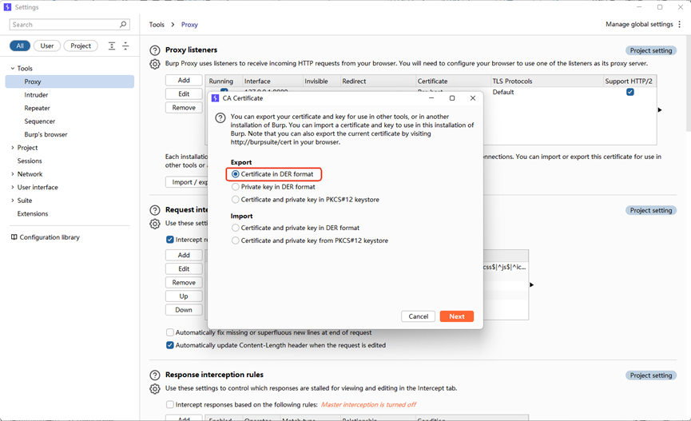Viewport: 691px width, 421px height.
Task: Open Intruder settings in sidebar
Action: 36,95
